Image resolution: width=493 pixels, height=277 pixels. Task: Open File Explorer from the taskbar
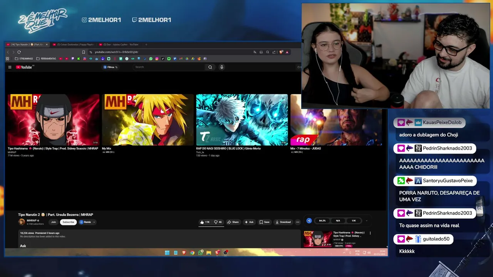coord(209,253)
